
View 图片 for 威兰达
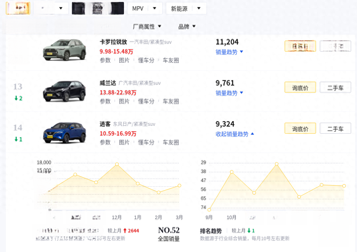tap(124, 101)
